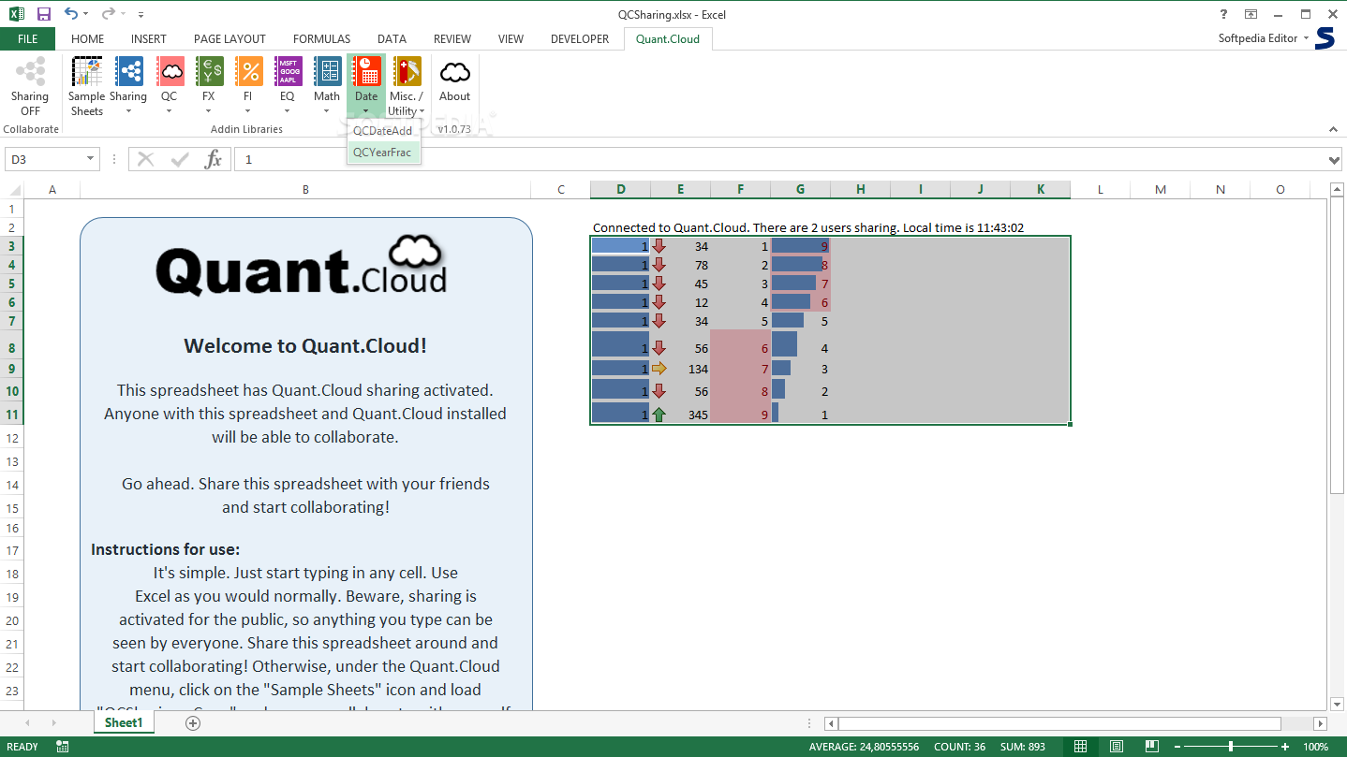Click the horizontal scrollbar right arrow
Viewport: 1347px width, 757px height.
(1320, 723)
